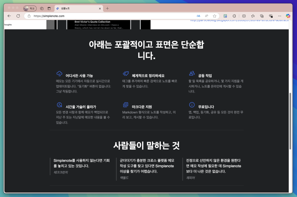Toggle split screen view
Viewport: 297px width, 197px height.
click(x=244, y=16)
